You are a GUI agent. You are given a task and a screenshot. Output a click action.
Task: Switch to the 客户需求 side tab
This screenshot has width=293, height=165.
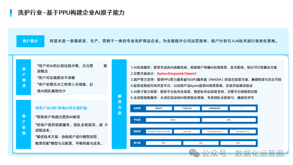pyautogui.click(x=23, y=77)
